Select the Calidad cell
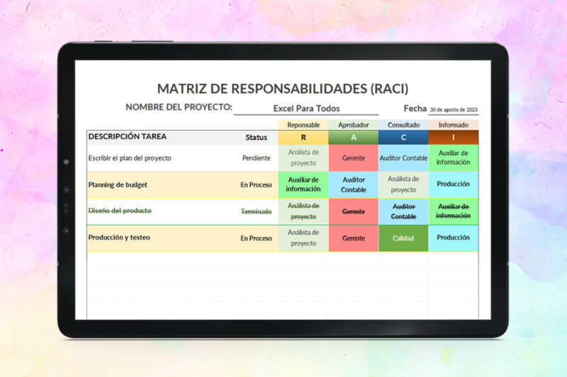567x377 pixels. pyautogui.click(x=403, y=238)
